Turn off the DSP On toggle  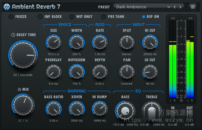[x=143, y=17]
